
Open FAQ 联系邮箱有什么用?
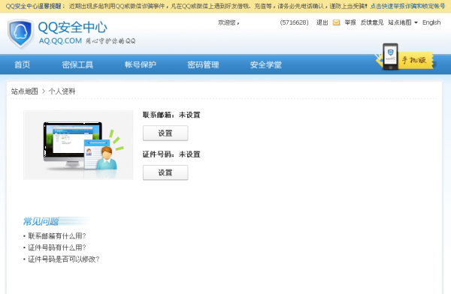coord(57,236)
